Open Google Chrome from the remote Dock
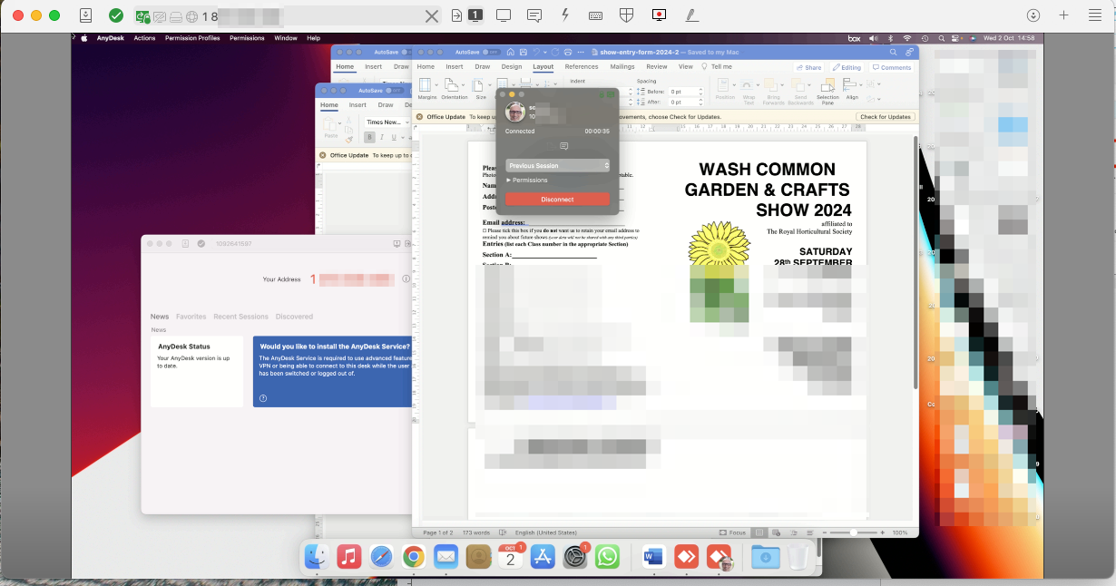The image size is (1116, 586). [x=414, y=556]
